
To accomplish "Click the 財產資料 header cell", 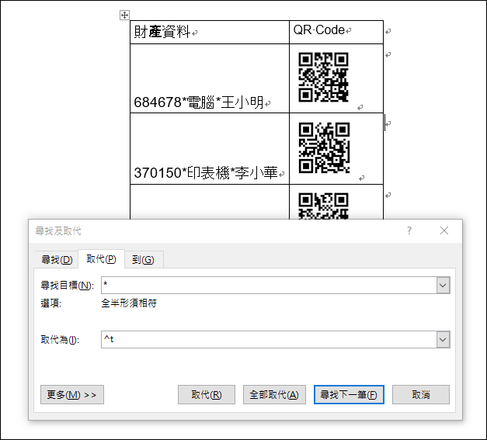I will [x=210, y=33].
